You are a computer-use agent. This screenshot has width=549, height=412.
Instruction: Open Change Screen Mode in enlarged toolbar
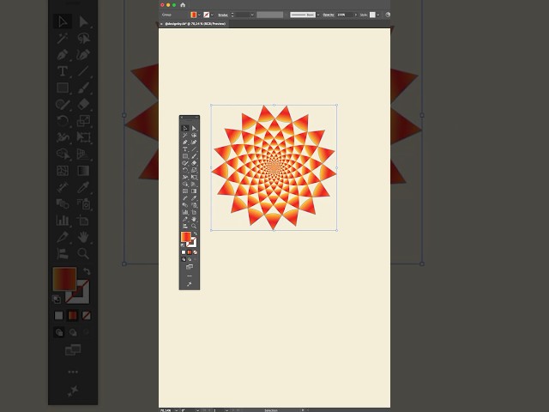[x=73, y=349]
